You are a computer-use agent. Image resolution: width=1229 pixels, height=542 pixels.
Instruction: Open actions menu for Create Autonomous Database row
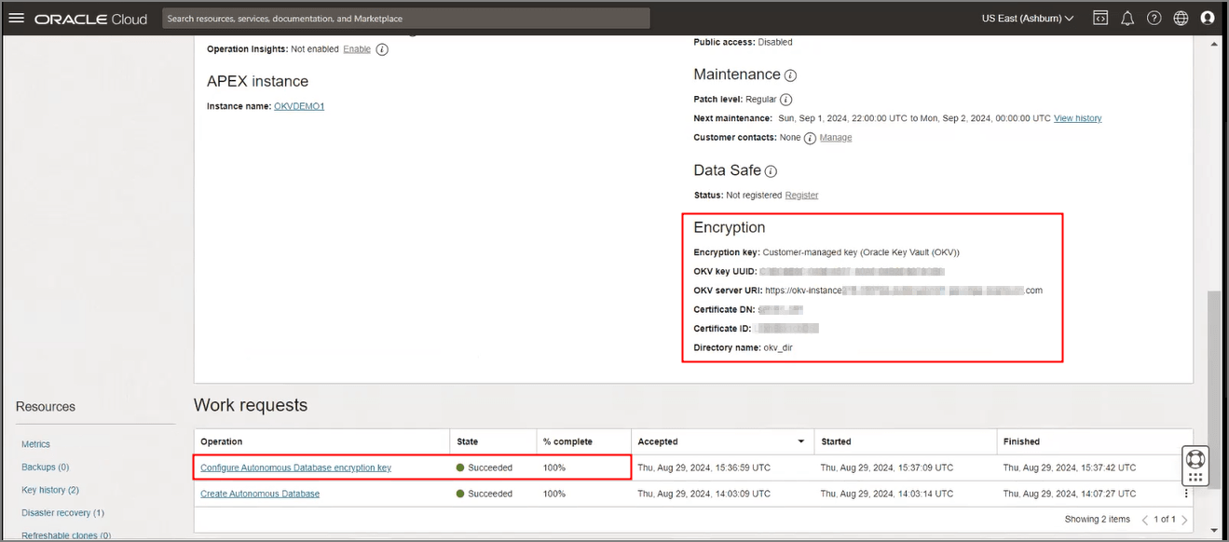click(1186, 494)
